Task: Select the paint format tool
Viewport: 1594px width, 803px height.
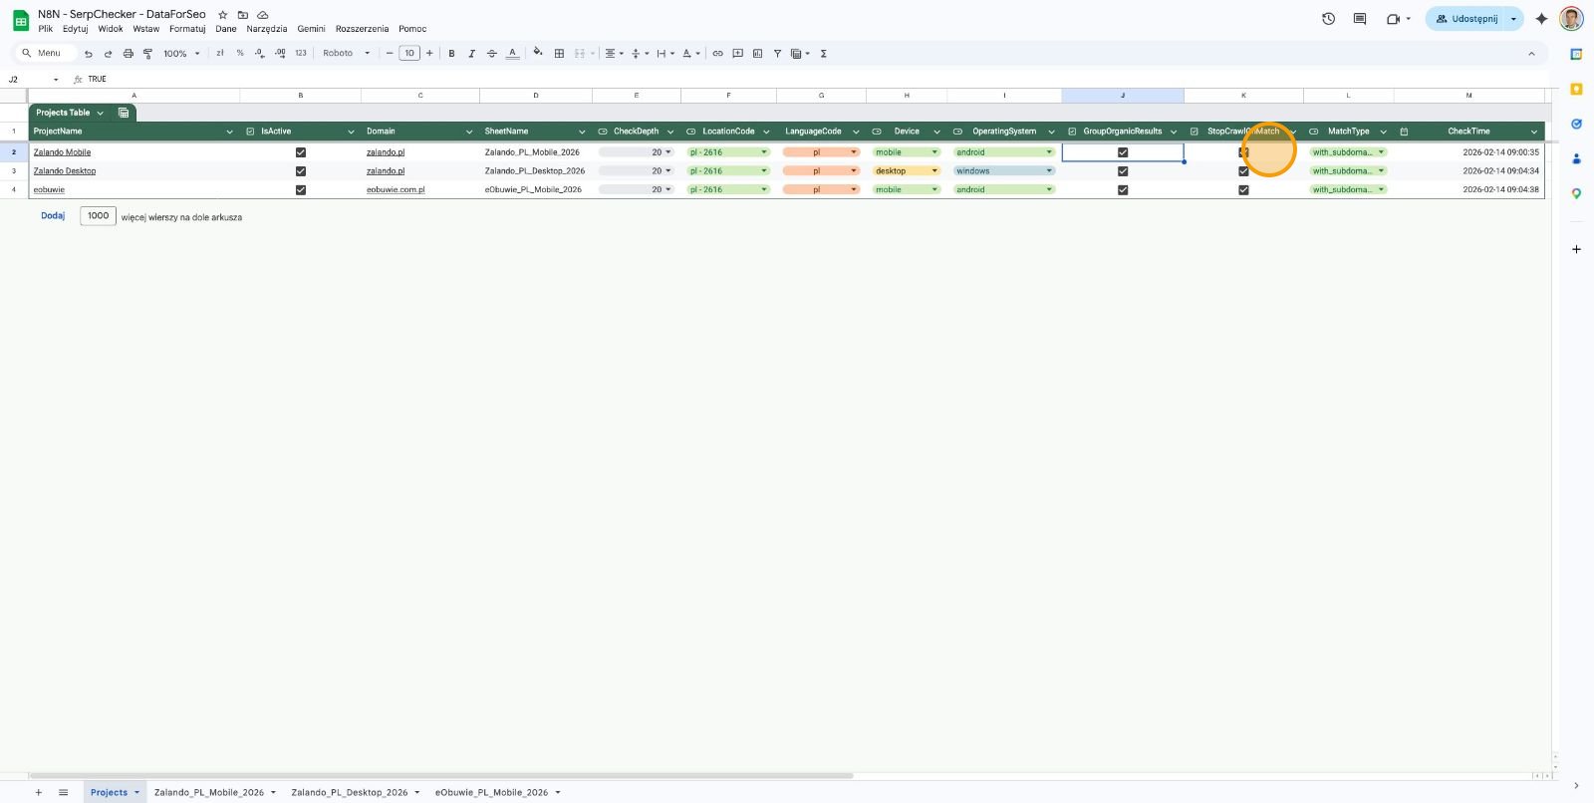Action: (x=147, y=54)
